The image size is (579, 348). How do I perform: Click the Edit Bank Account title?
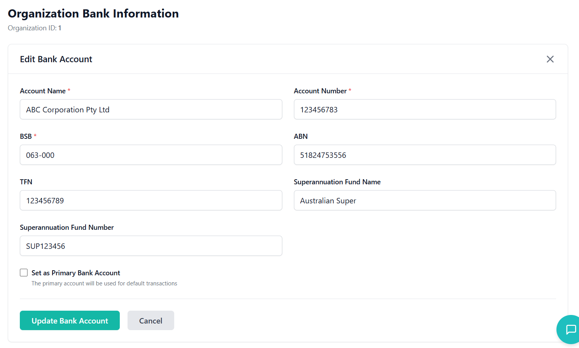coord(56,59)
